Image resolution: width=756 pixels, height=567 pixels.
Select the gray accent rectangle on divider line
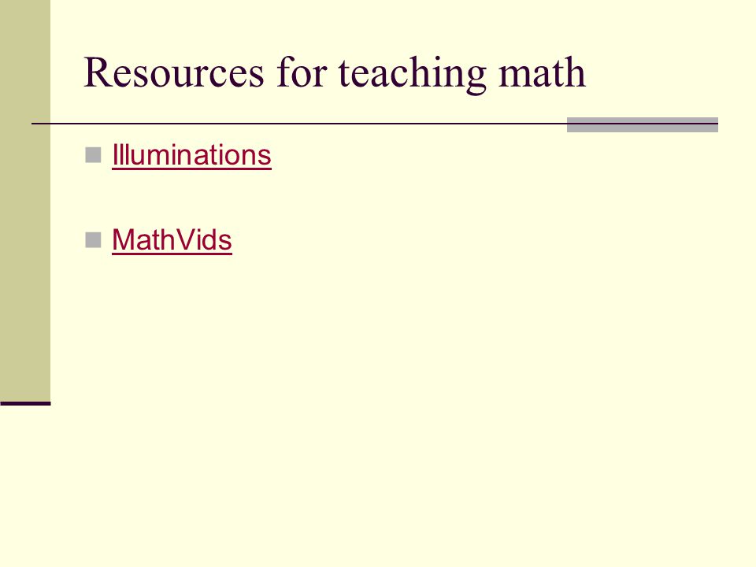643,124
